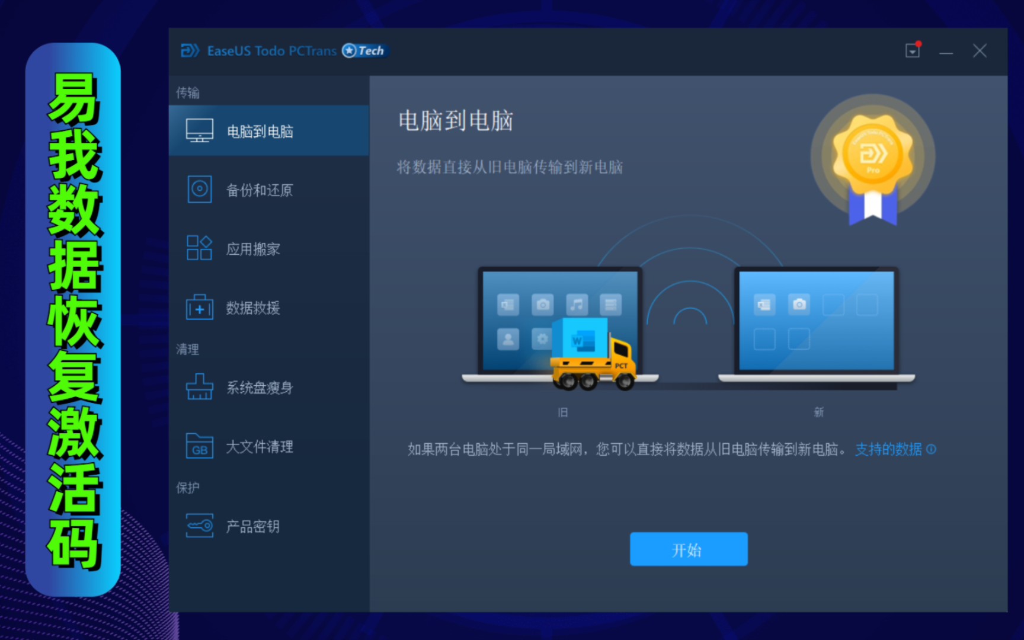Click the 应用搬家 app migration icon
1024x640 pixels.
(199, 248)
